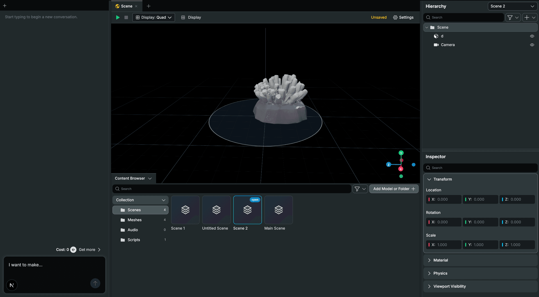
Task: Collapse the Scene folder in Hierarchy
Action: (x=427, y=27)
